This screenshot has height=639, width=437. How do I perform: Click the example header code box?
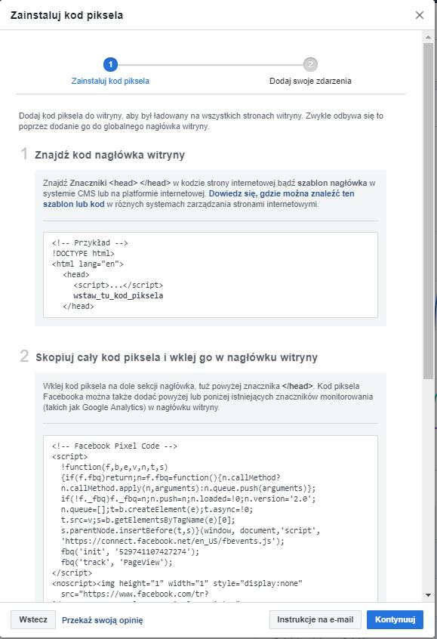tap(211, 275)
